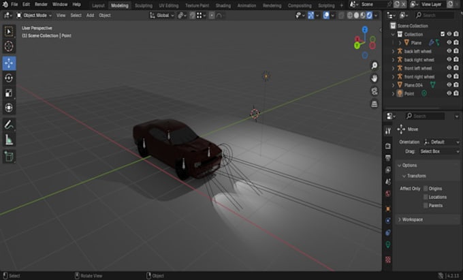Toggle X-ray display
The width and height of the screenshot is (463, 280).
click(x=341, y=16)
